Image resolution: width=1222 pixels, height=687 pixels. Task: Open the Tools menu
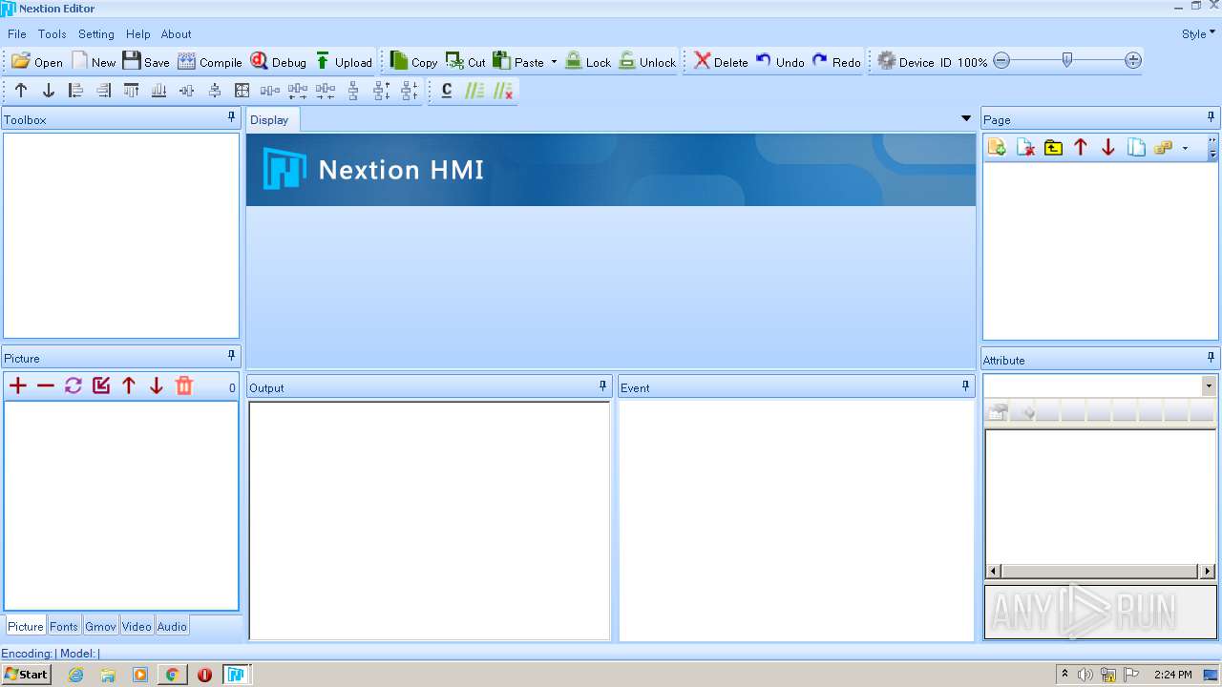(x=53, y=33)
